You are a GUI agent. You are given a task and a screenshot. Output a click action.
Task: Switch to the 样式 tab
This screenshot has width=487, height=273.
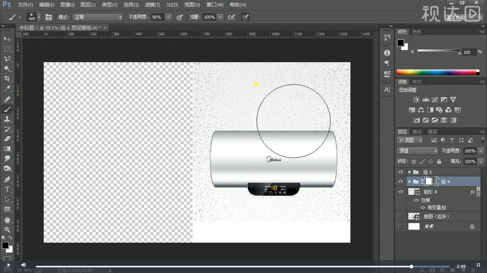tap(417, 82)
